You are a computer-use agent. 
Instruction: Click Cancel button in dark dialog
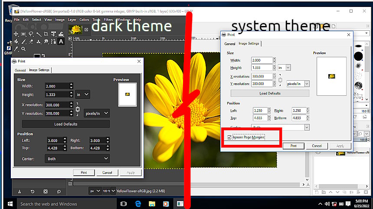click(x=107, y=173)
